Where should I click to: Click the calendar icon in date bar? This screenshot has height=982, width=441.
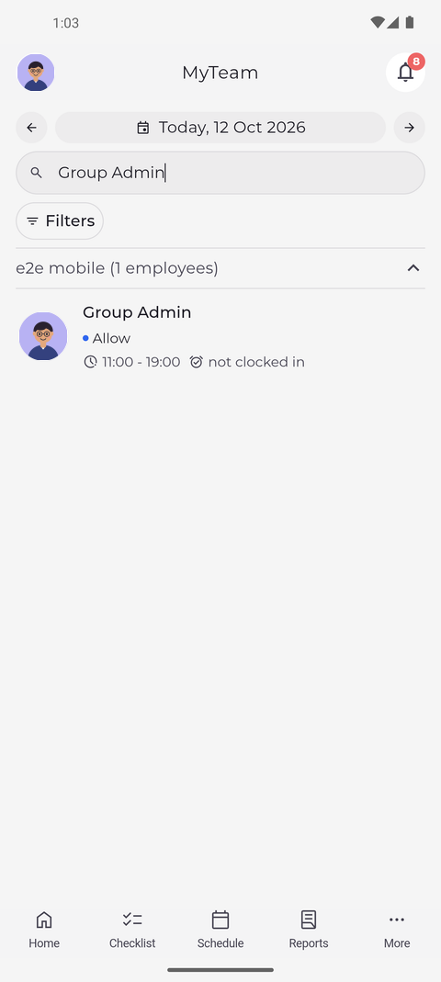click(142, 128)
